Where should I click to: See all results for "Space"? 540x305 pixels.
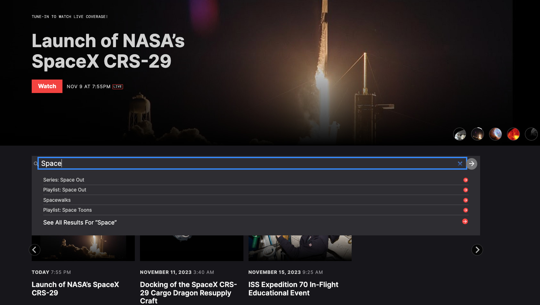[80, 223]
